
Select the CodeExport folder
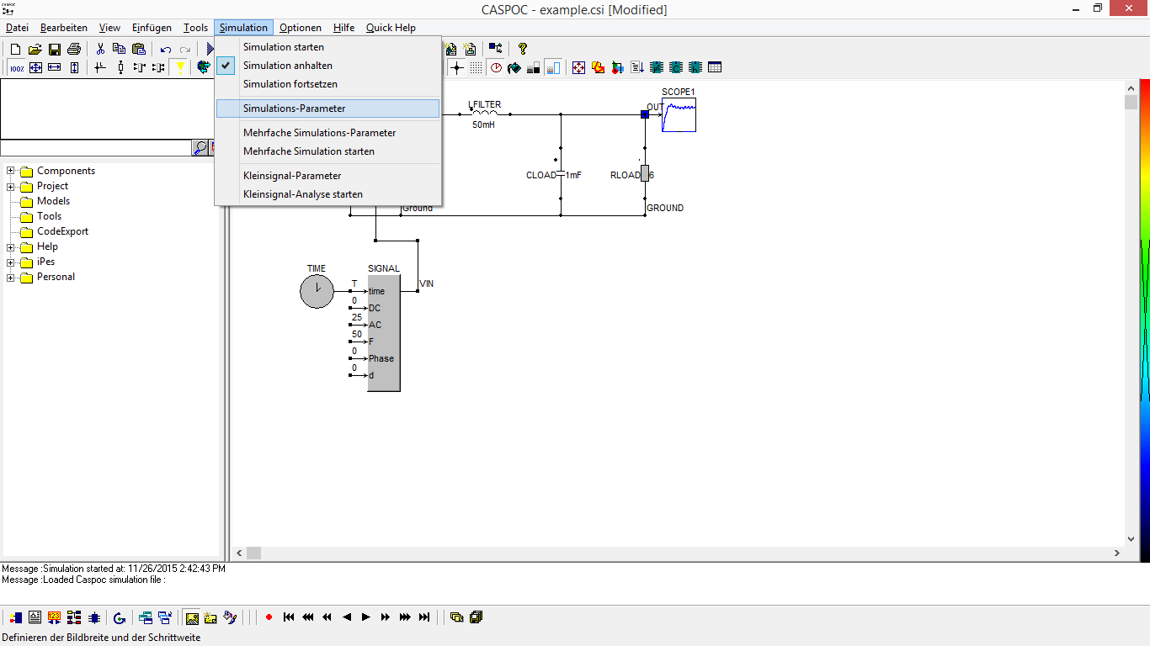pyautogui.click(x=54, y=231)
